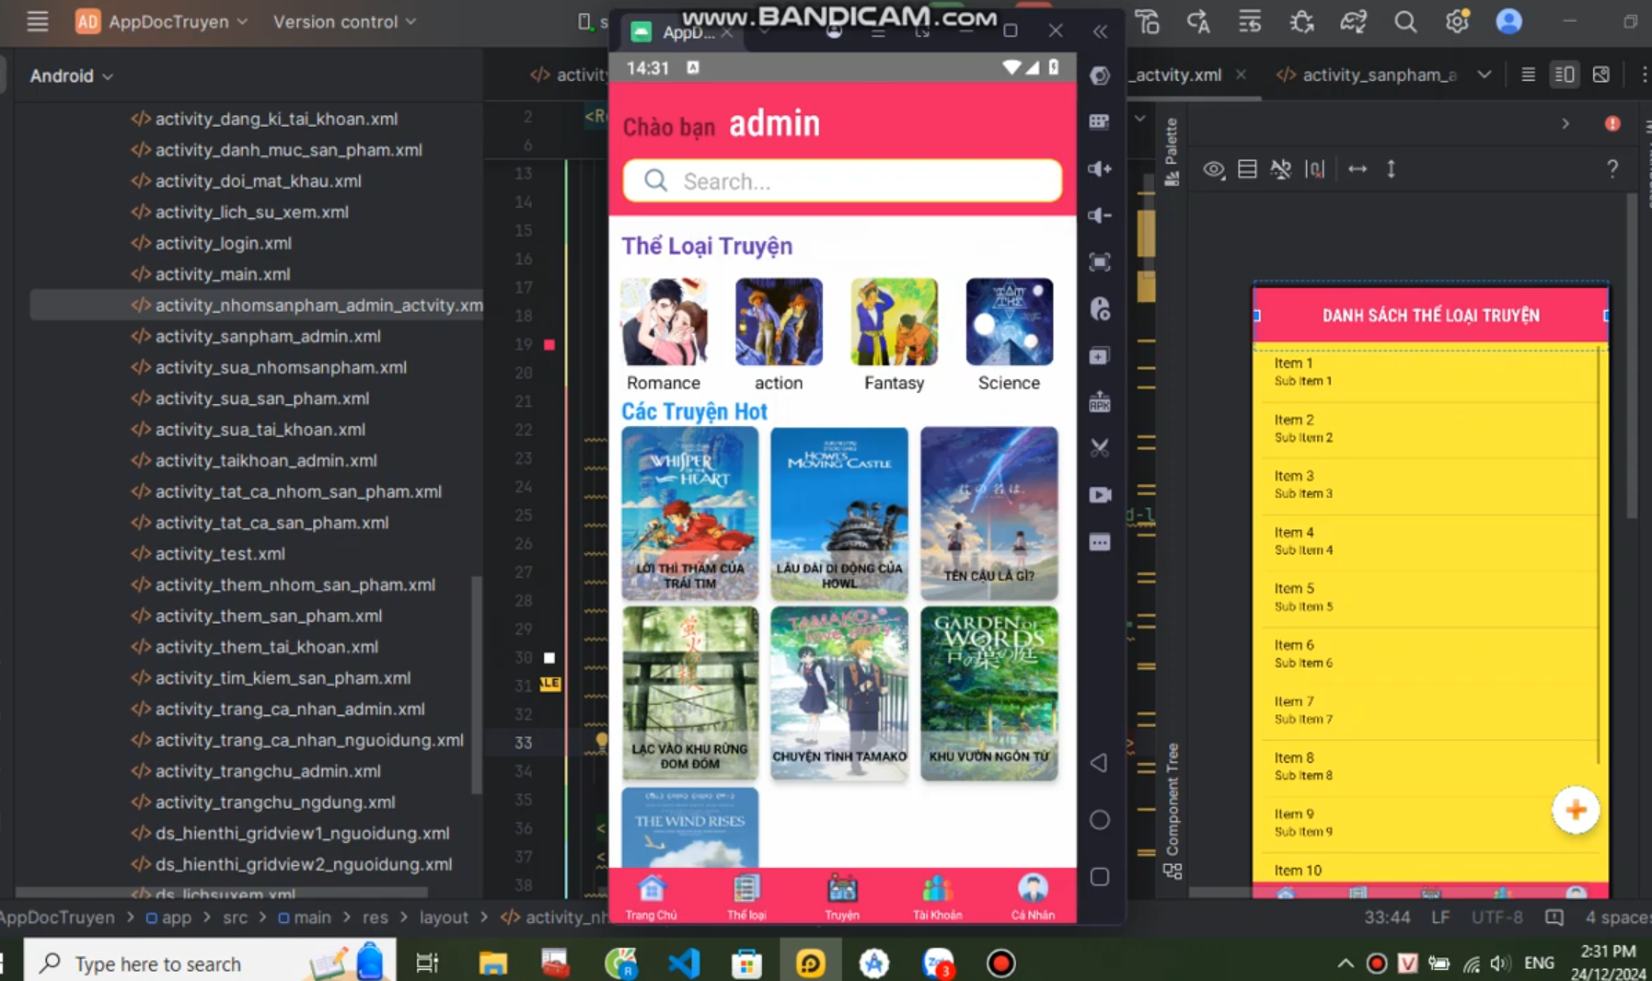Click emulator Install APK icon
The image size is (1652, 981).
pos(1100,402)
